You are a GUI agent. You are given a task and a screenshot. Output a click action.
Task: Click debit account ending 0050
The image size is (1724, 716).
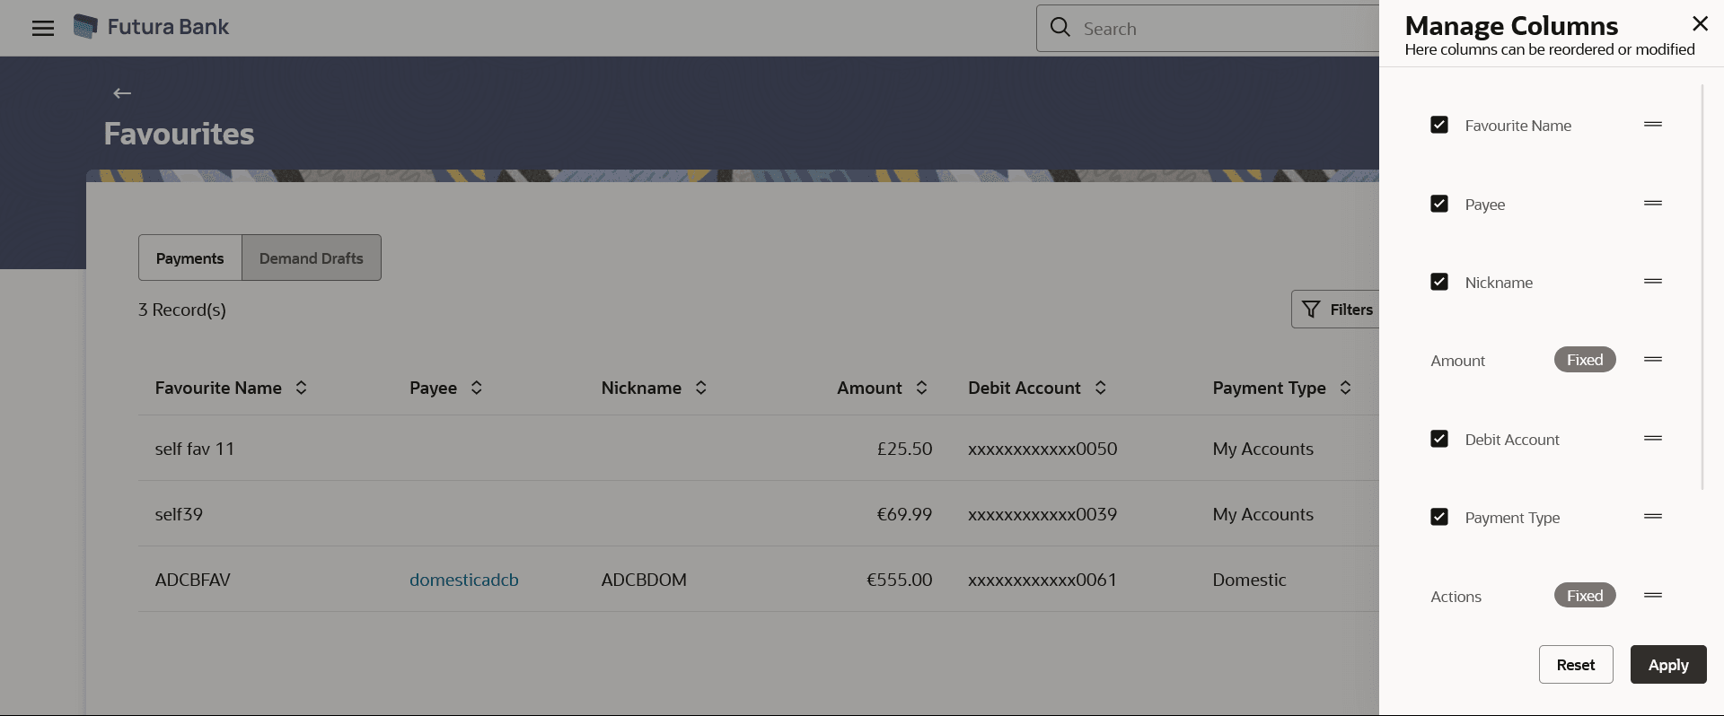1042,449
